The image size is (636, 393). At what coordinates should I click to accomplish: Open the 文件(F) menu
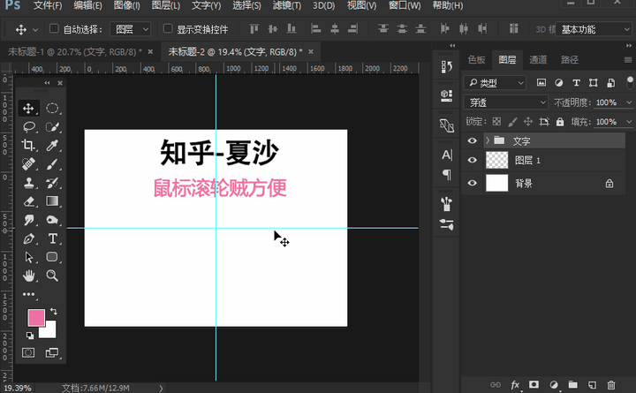tap(48, 5)
